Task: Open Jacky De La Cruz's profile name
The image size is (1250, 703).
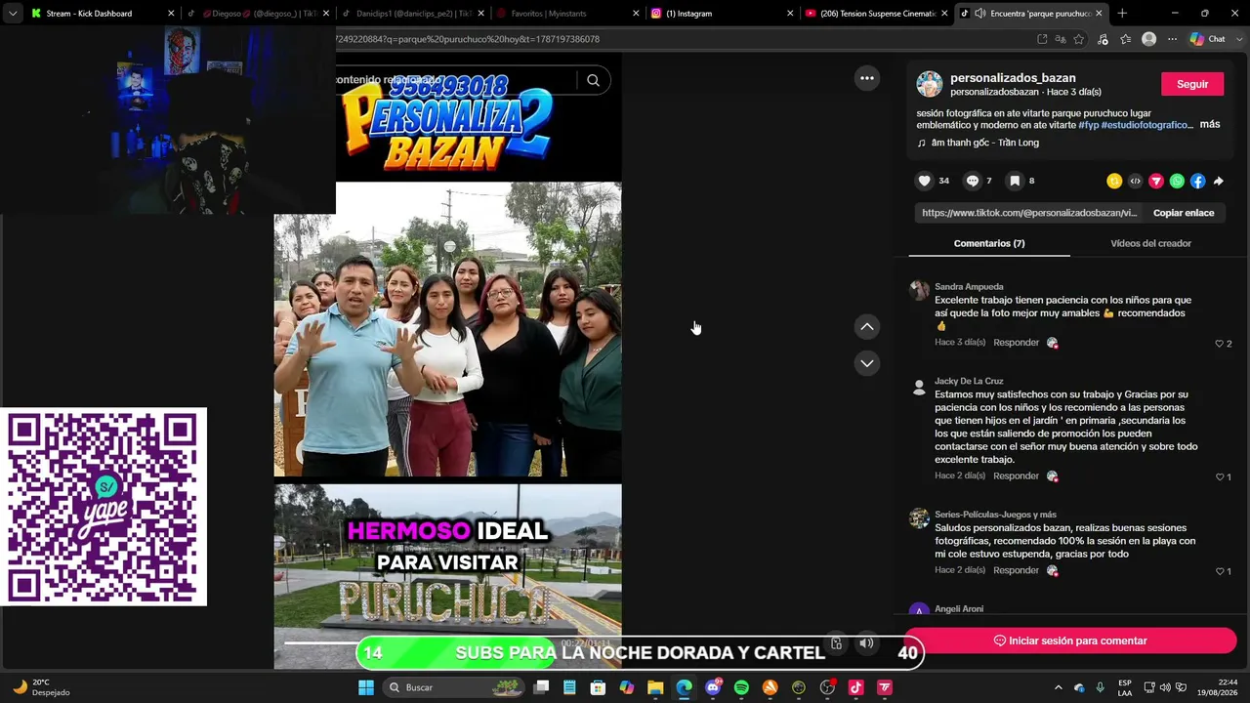Action: 969,382
